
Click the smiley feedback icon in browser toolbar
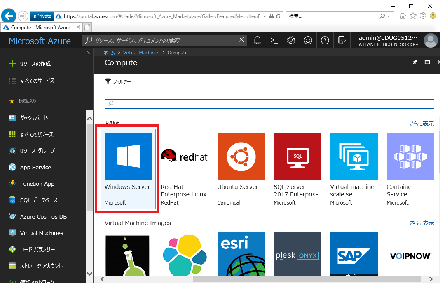pyautogui.click(x=433, y=16)
